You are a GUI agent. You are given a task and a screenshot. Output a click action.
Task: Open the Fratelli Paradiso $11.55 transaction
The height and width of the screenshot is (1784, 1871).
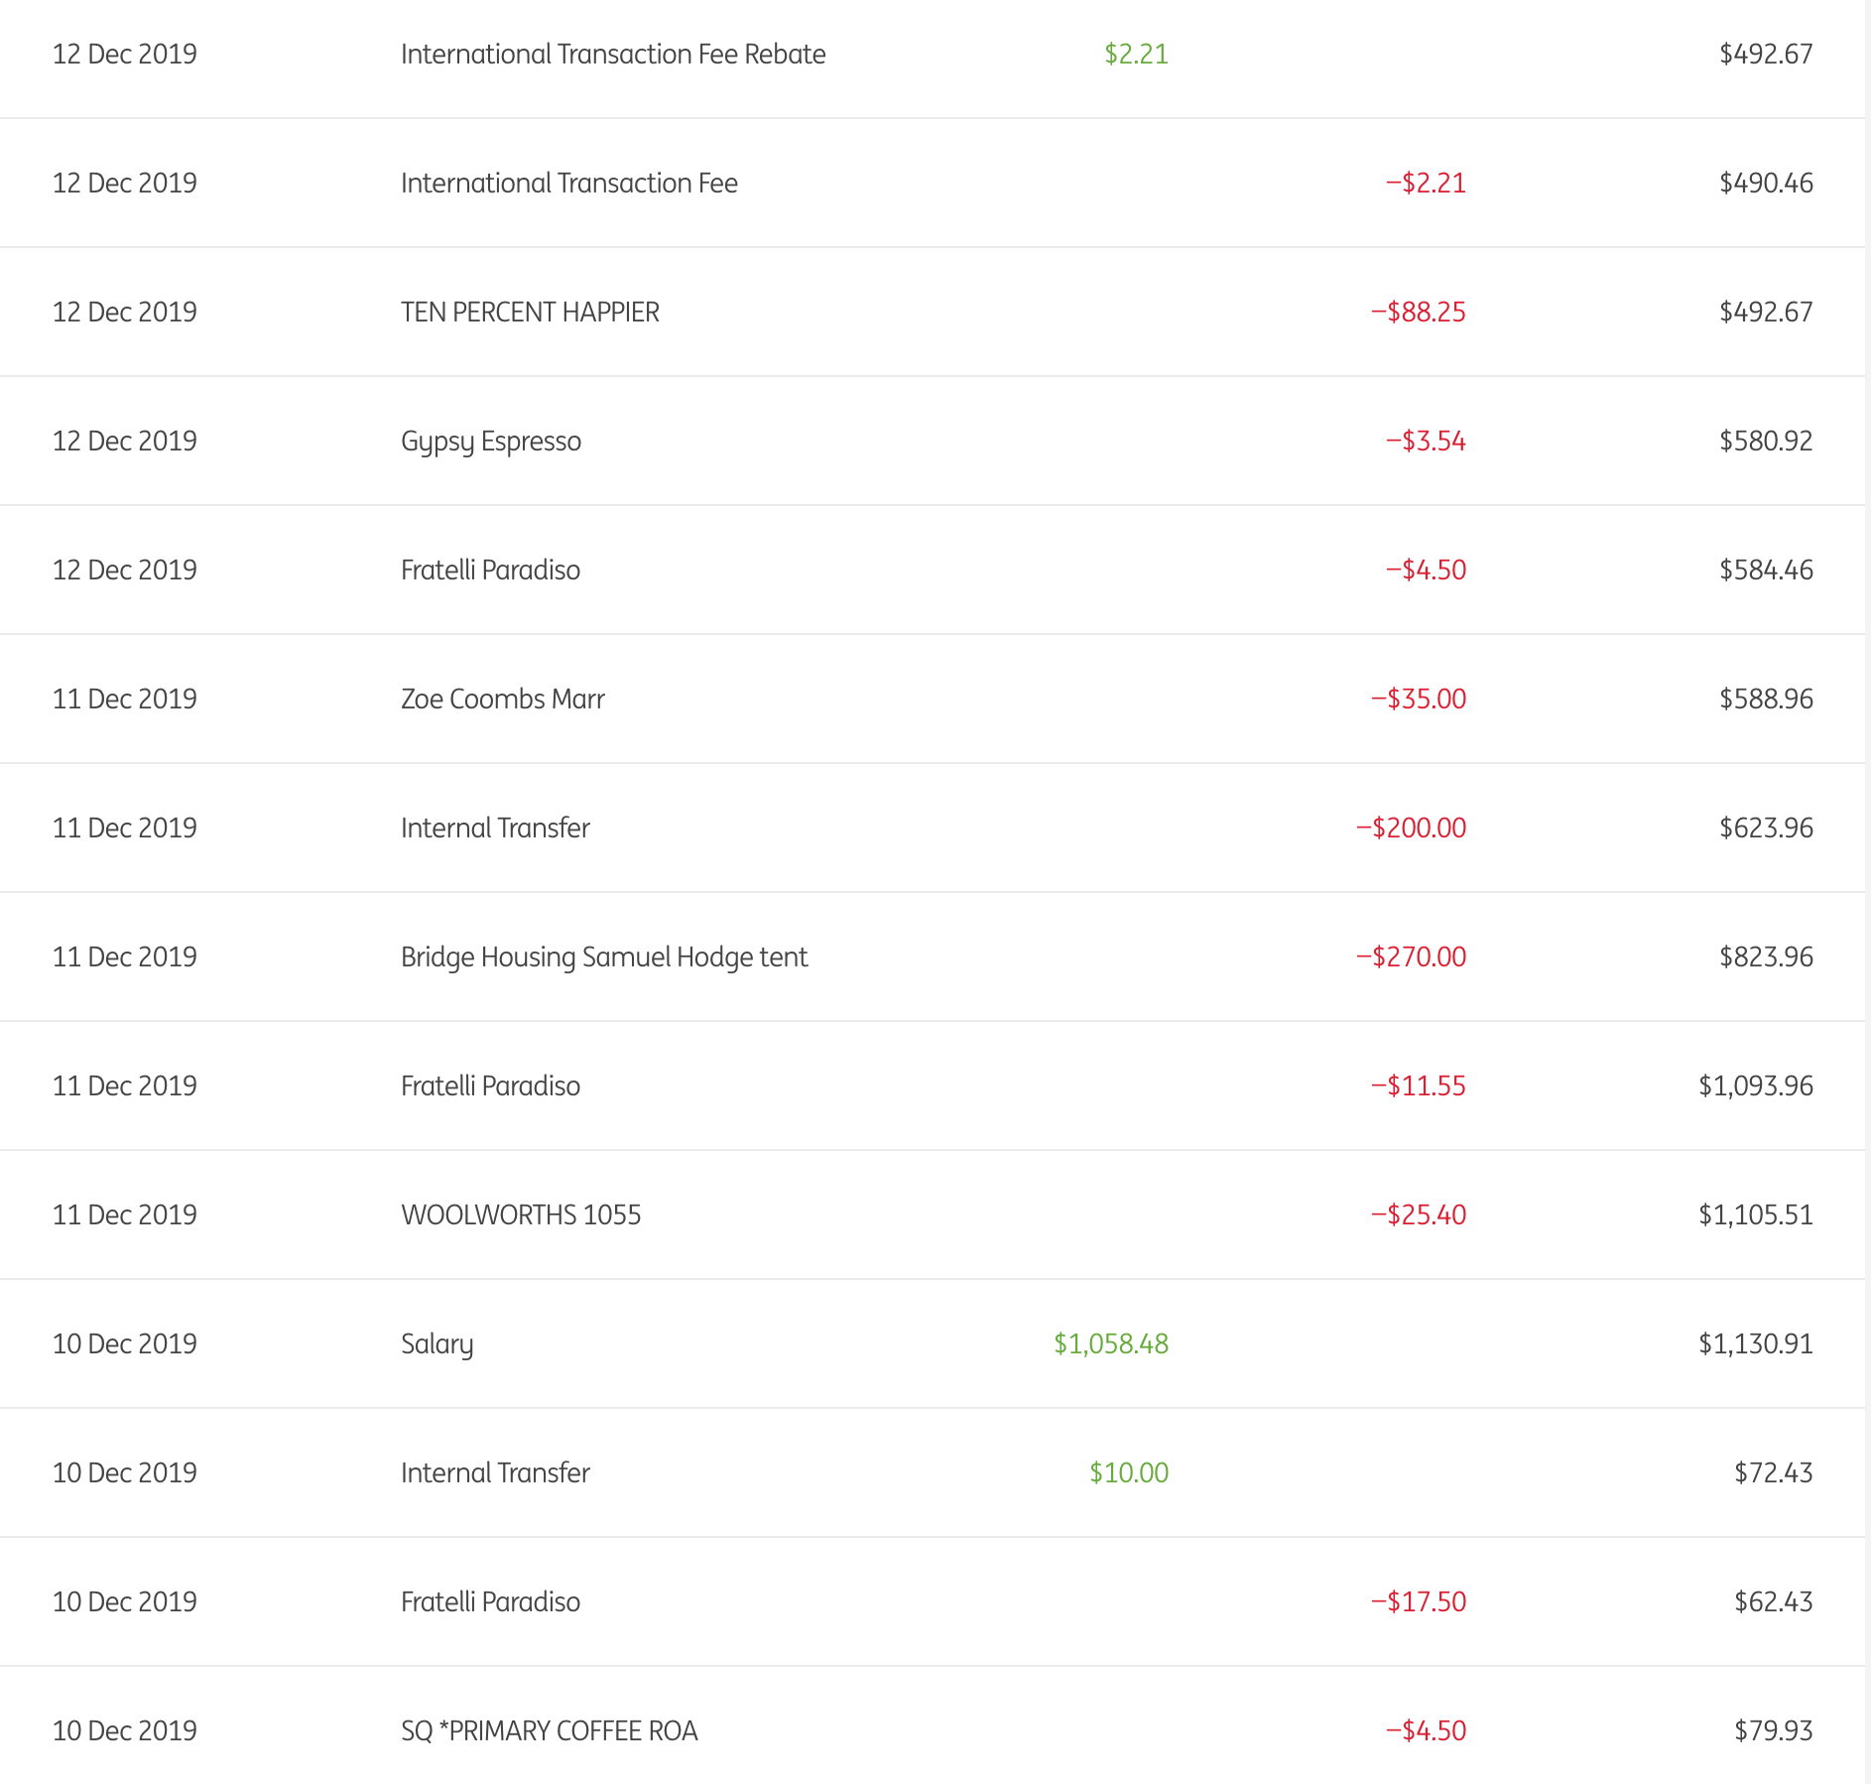pos(490,1086)
